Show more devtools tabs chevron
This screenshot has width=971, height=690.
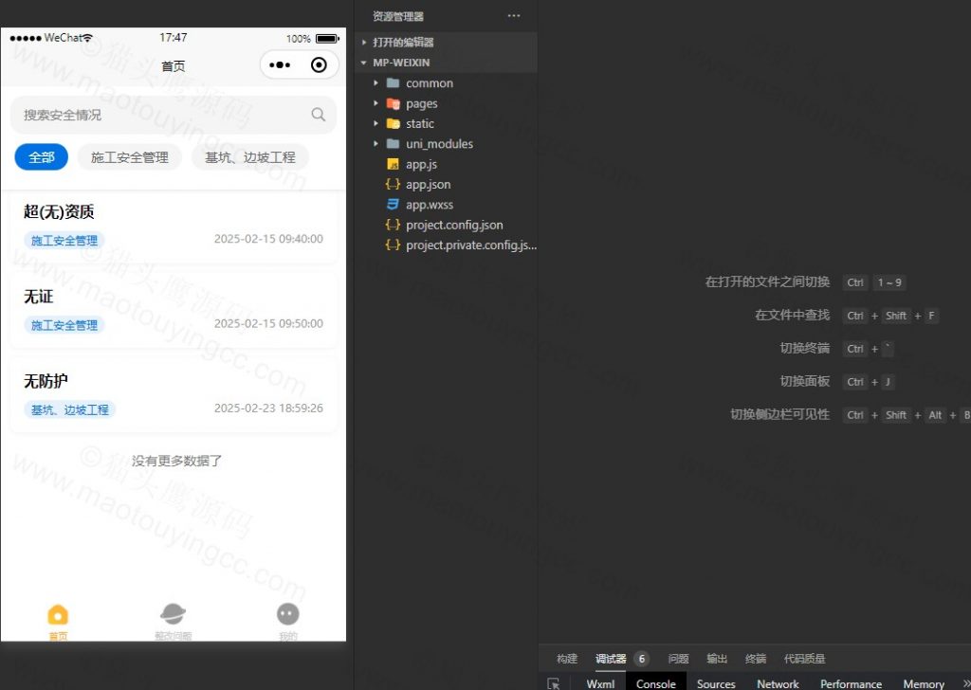[966, 683]
